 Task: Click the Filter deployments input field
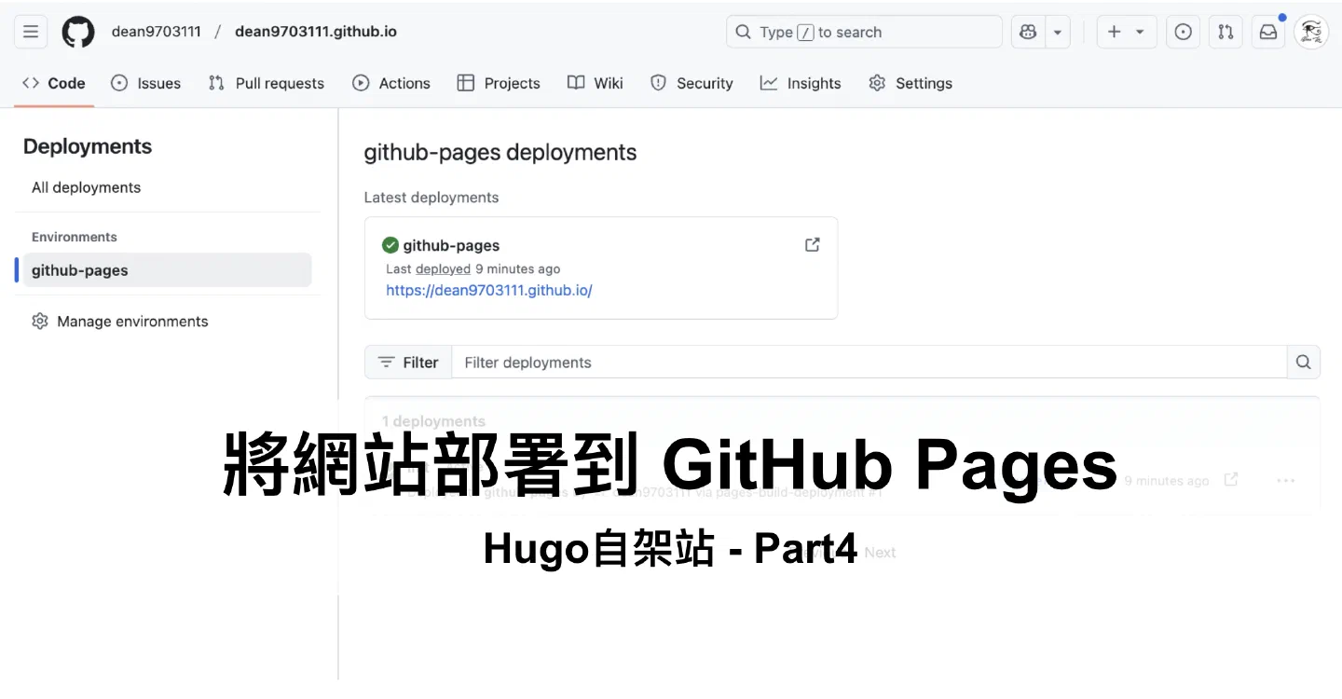coord(869,363)
